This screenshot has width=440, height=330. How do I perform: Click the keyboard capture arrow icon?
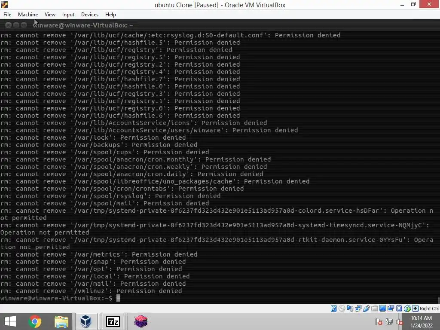pyautogui.click(x=416, y=309)
